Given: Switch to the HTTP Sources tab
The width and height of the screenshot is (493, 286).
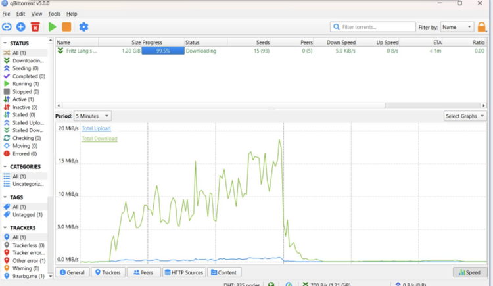Looking at the screenshot, I should pos(184,272).
